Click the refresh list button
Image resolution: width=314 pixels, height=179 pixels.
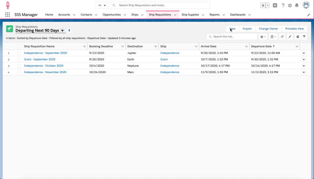click(282, 37)
